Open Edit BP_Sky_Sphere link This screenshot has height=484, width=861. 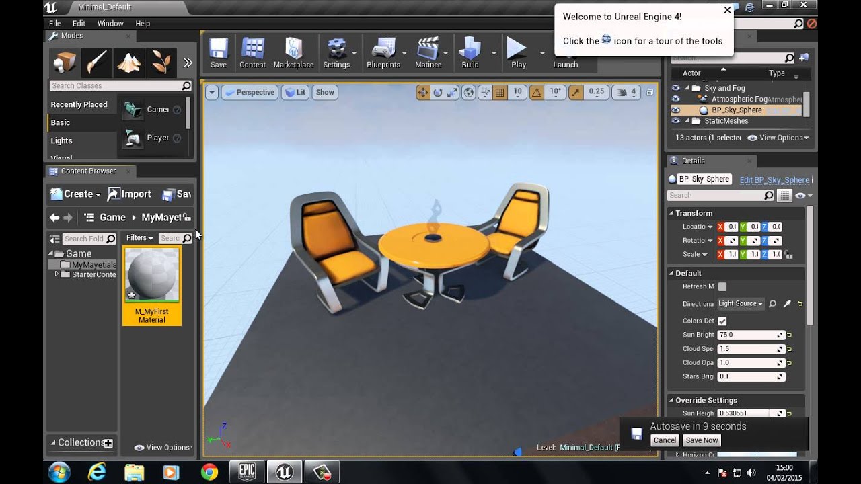tap(774, 179)
